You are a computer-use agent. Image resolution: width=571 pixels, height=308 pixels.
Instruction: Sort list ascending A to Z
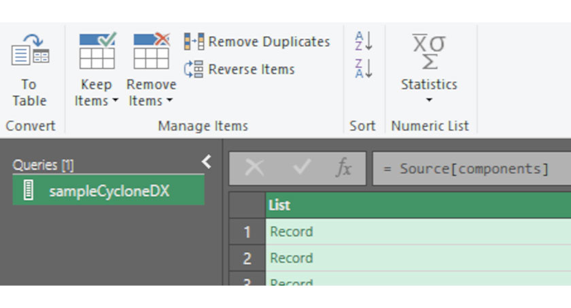(363, 41)
